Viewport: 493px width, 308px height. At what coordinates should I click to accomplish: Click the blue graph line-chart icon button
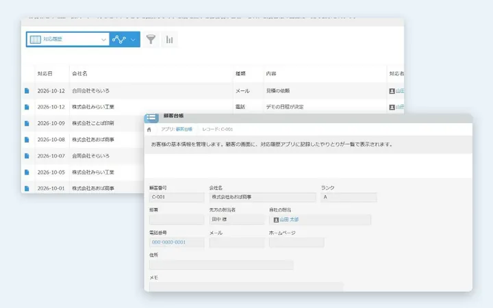coord(119,39)
